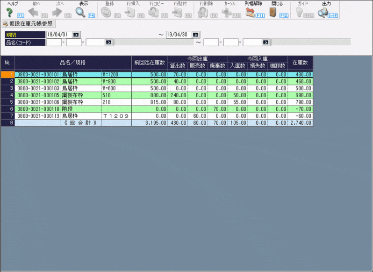Click the 貸出数 column header
Image resolution: width=373 pixels, height=272 pixels.
pos(178,66)
